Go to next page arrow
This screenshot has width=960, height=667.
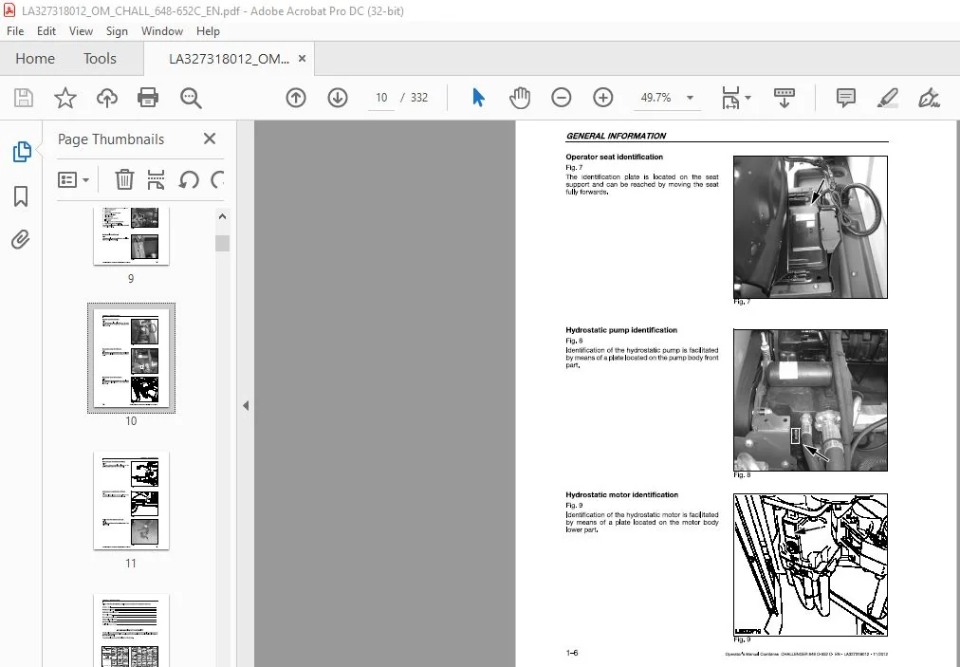pos(338,98)
